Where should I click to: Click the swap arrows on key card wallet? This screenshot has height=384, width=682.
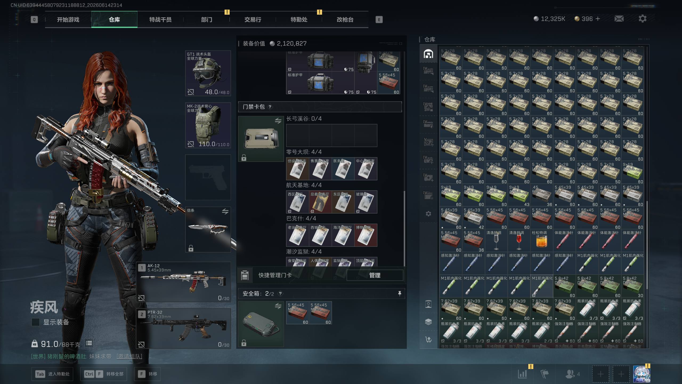click(278, 121)
